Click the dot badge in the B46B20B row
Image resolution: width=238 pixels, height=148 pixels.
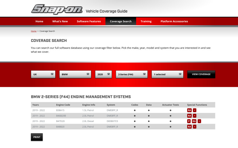(195, 116)
